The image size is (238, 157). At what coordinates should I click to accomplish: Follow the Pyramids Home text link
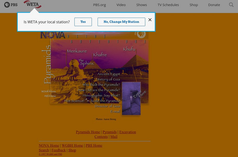(x=88, y=132)
